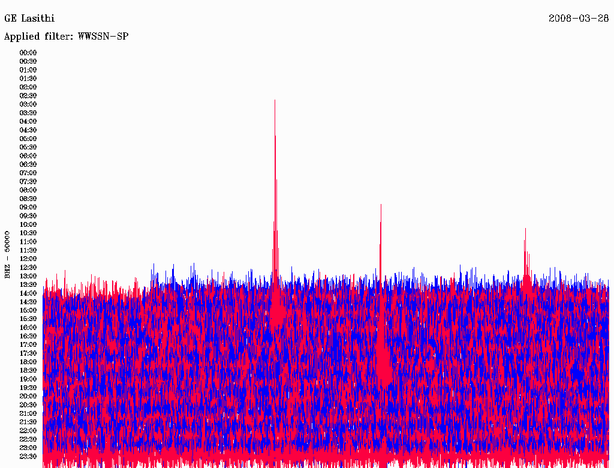The height and width of the screenshot is (468, 614).
Task: Click the 23:30 time label
Action: [x=28, y=457]
